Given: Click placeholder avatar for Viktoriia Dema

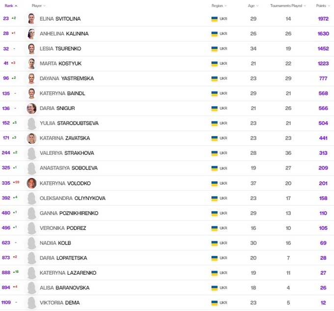Looking at the screenshot, I should click(32, 303).
